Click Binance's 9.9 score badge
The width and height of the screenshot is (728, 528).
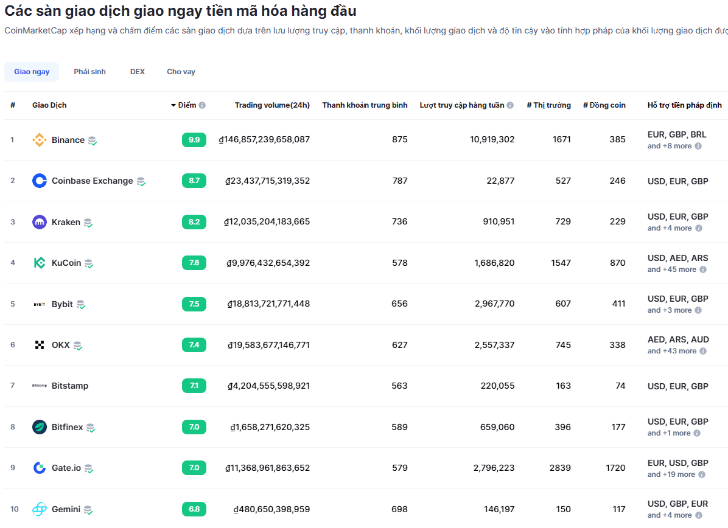coord(194,140)
